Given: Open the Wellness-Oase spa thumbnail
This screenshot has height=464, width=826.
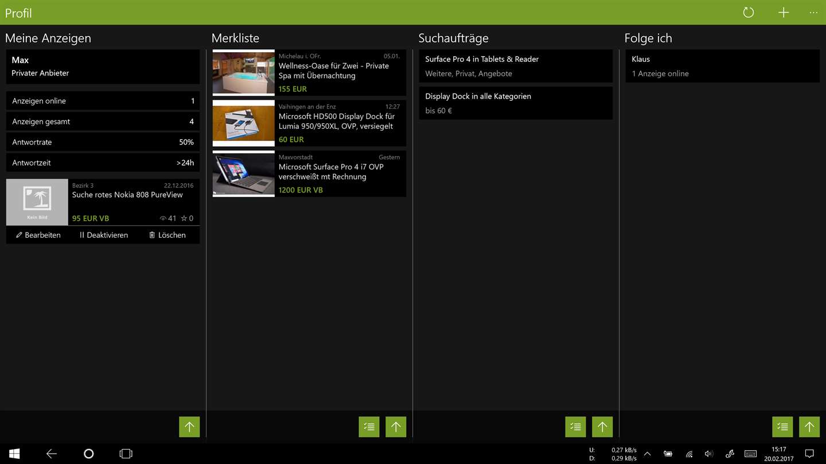Looking at the screenshot, I should (x=244, y=73).
